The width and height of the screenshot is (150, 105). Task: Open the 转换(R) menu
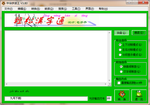35,9
